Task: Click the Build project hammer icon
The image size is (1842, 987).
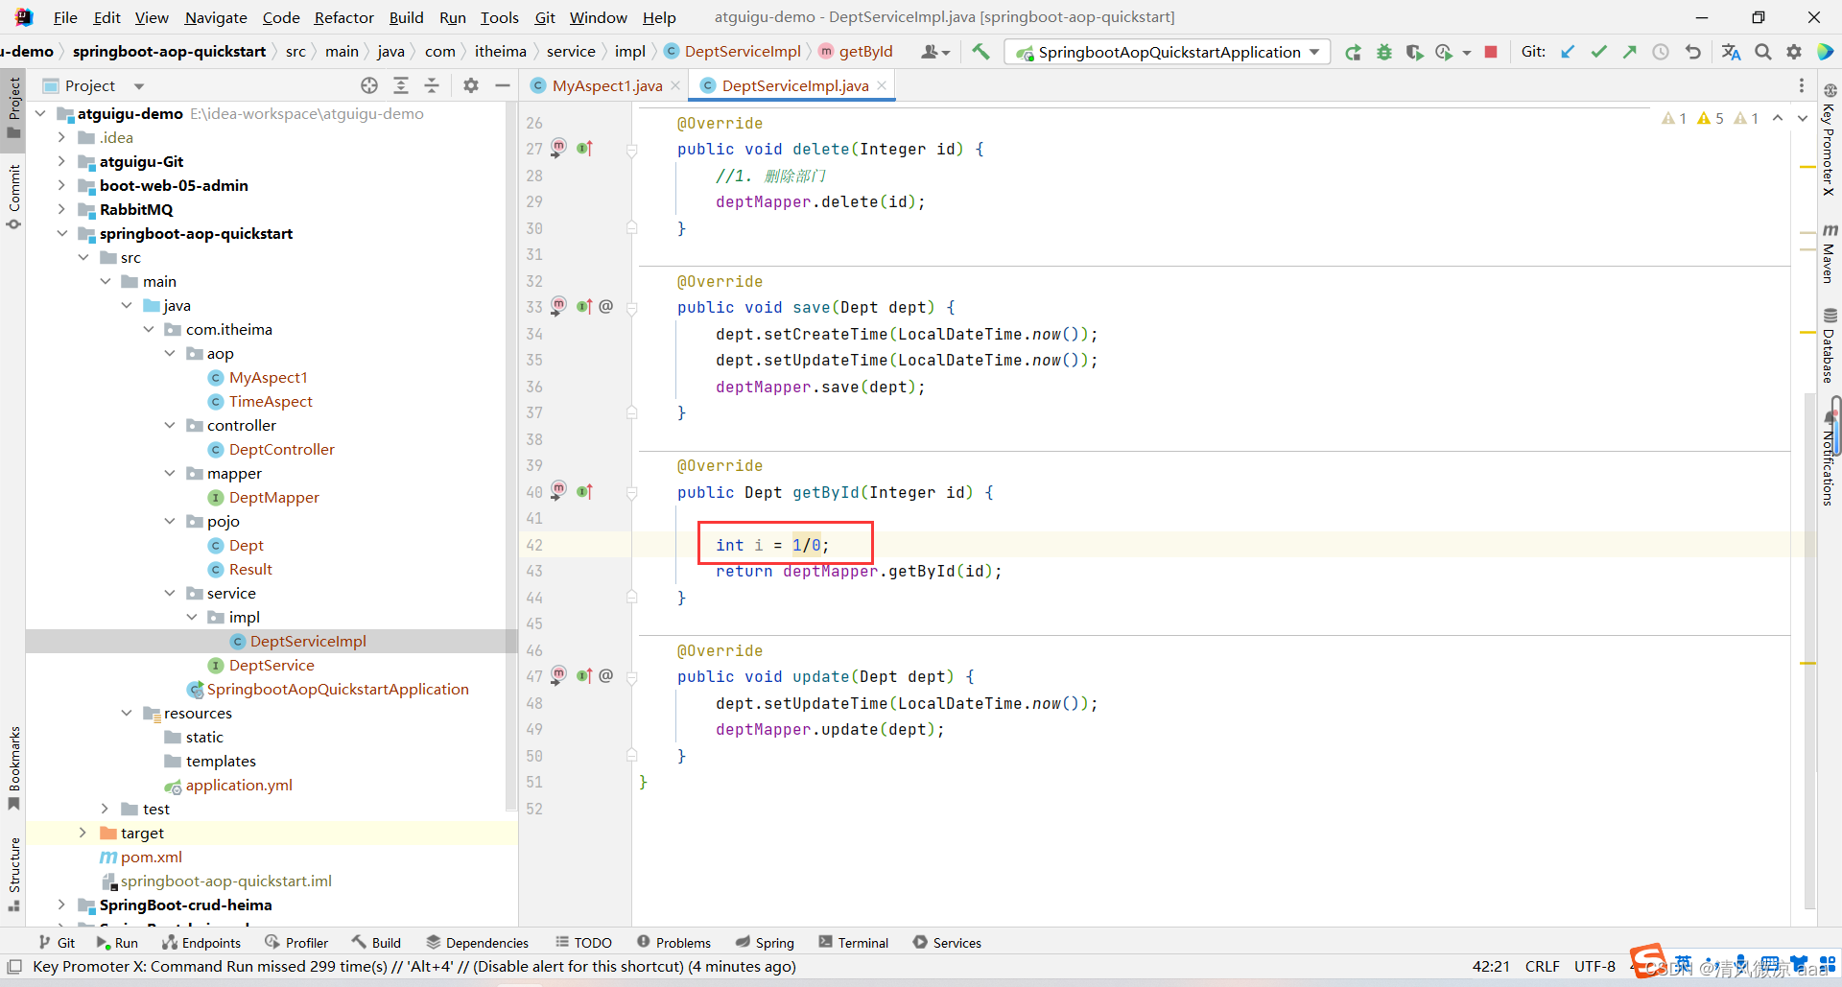Action: (x=980, y=52)
